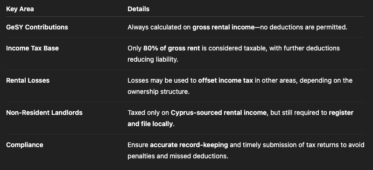The height and width of the screenshot is (170, 373).
Task: Click 'penalties and missed deductions.' text
Action: 178,156
